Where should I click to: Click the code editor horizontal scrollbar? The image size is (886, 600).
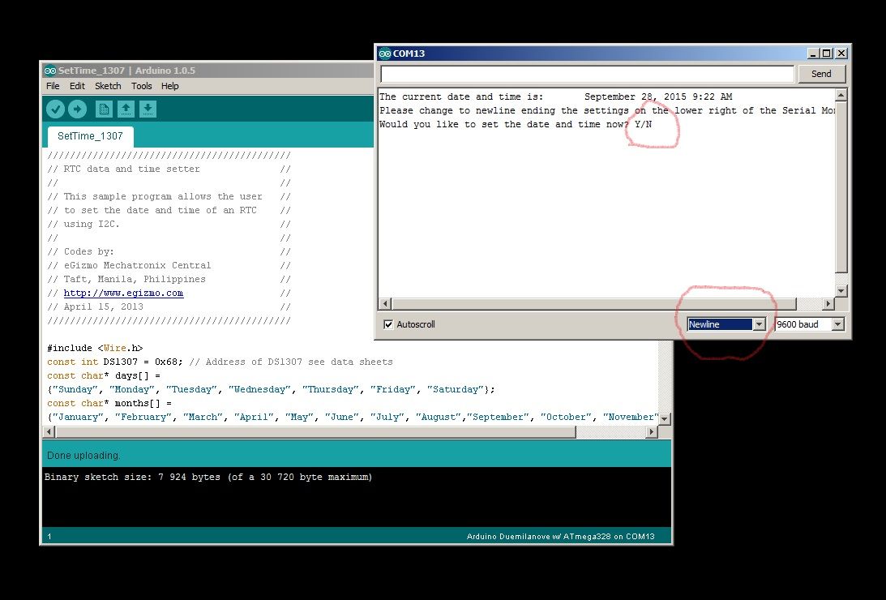pos(350,431)
